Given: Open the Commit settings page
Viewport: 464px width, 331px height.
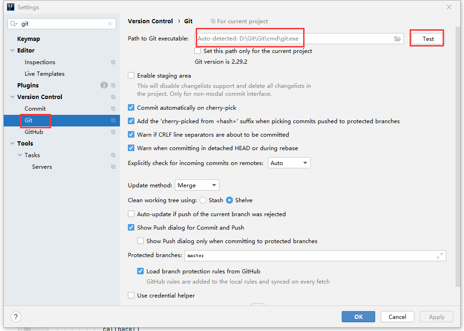Looking at the screenshot, I should (x=35, y=109).
